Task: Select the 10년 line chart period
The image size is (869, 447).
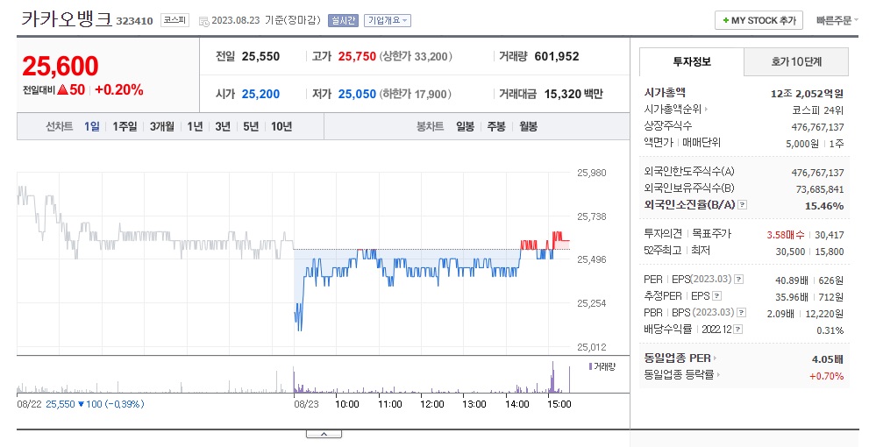Action: pyautogui.click(x=281, y=126)
